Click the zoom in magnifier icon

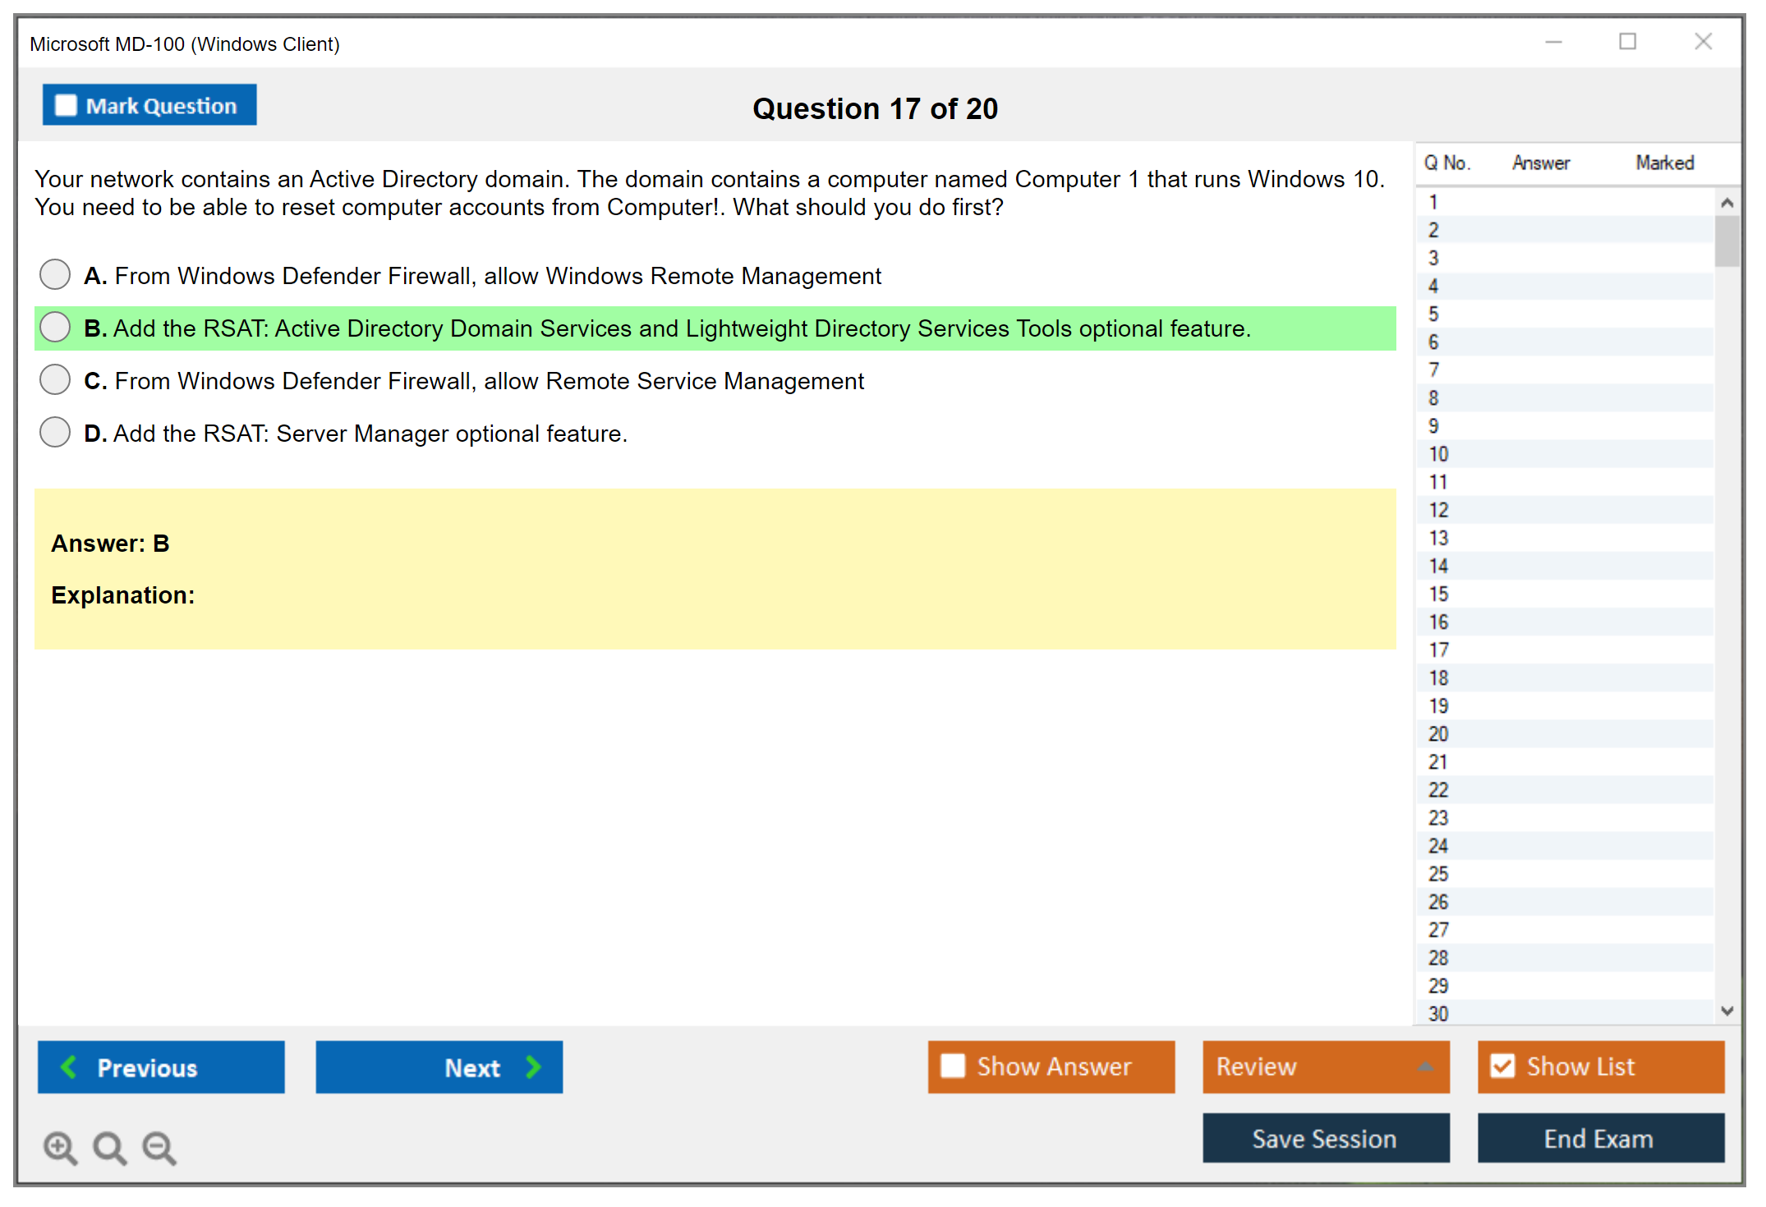(59, 1147)
